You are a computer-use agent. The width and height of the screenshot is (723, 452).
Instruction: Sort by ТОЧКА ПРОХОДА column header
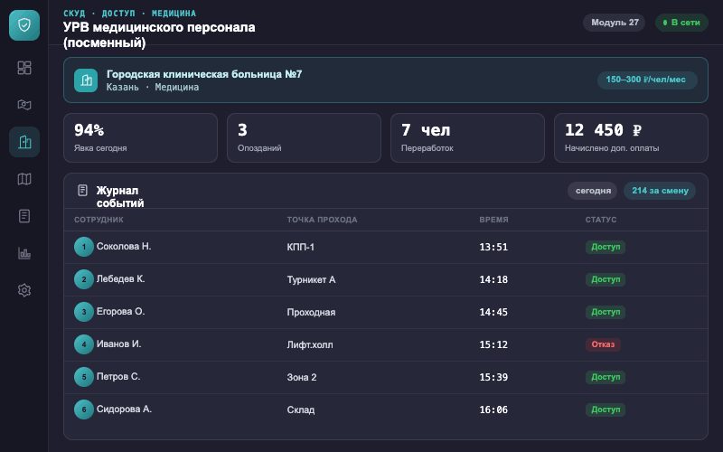coord(322,220)
